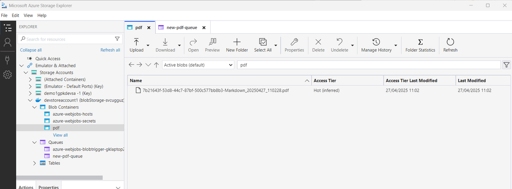512x189 pixels.
Task: Click the pdf path input field
Action: click(x=369, y=65)
